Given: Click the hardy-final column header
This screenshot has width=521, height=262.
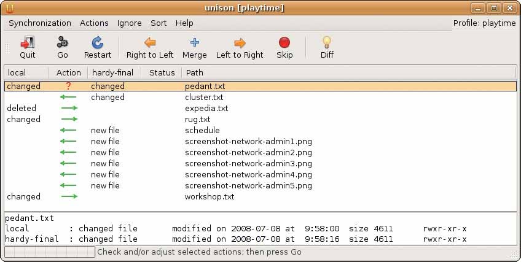Looking at the screenshot, I should pos(114,72).
